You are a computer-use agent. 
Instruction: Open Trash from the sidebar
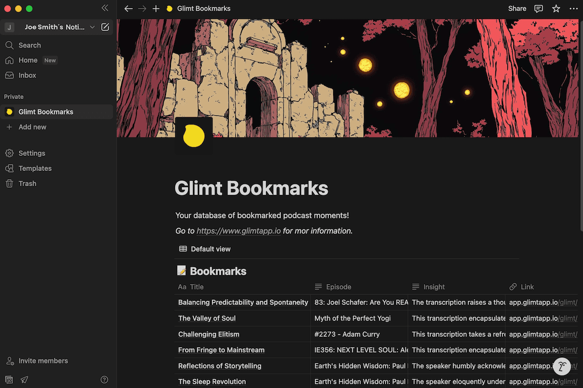click(x=27, y=183)
